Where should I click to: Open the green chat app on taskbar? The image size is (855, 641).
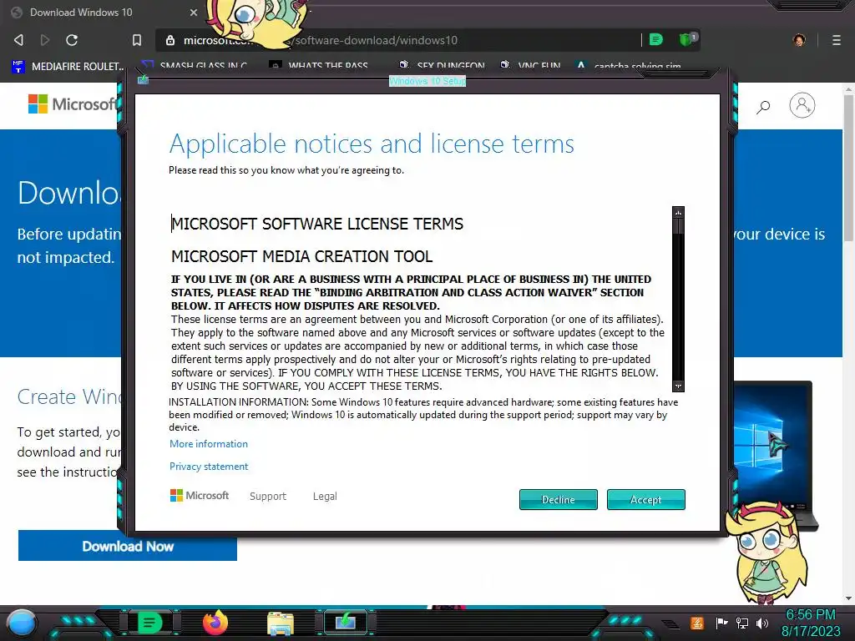pos(149,623)
